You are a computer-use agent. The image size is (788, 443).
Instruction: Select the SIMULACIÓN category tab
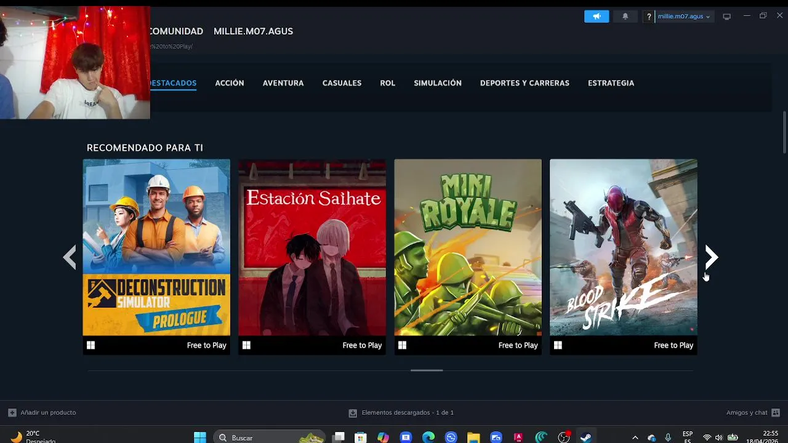(x=438, y=83)
